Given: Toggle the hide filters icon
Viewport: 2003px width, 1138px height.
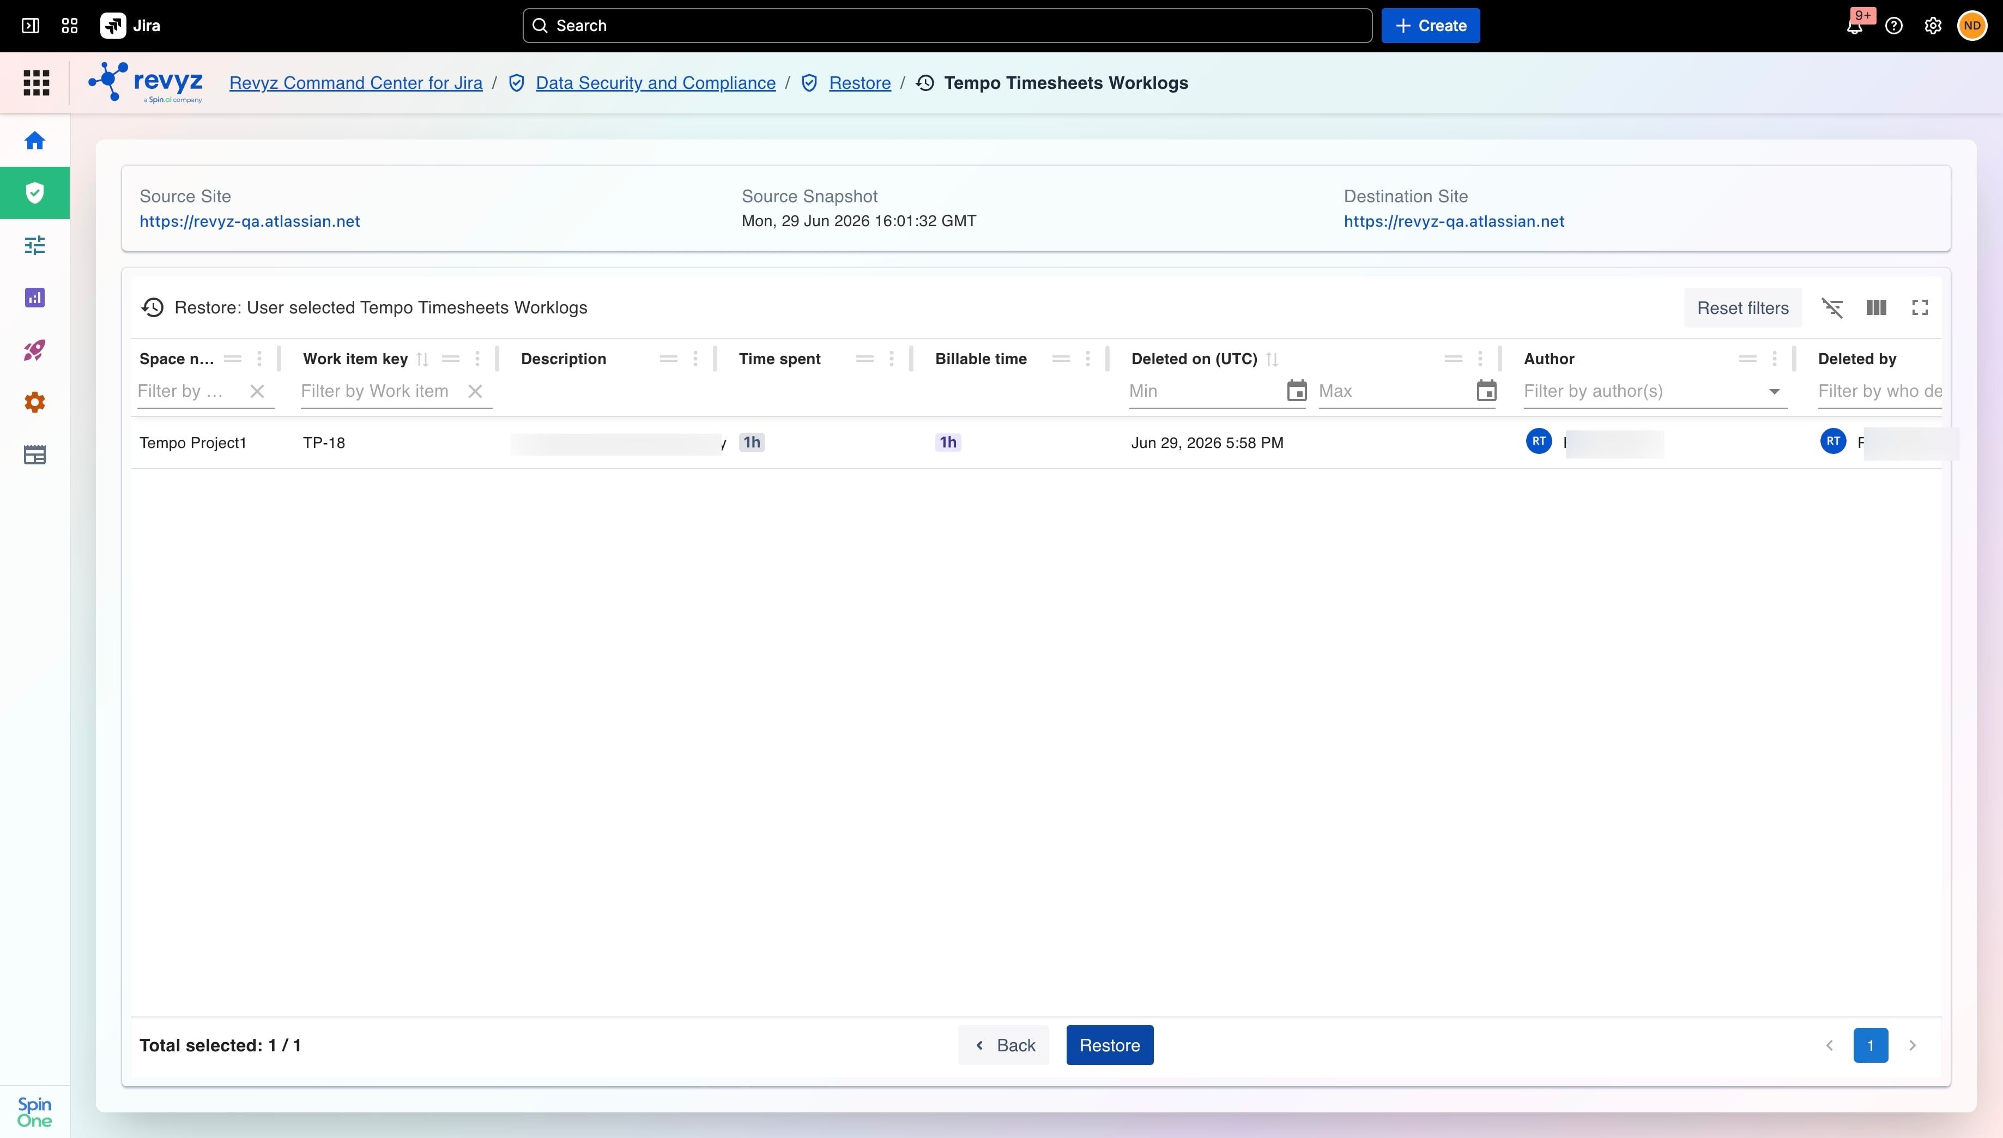Looking at the screenshot, I should [x=1832, y=308].
